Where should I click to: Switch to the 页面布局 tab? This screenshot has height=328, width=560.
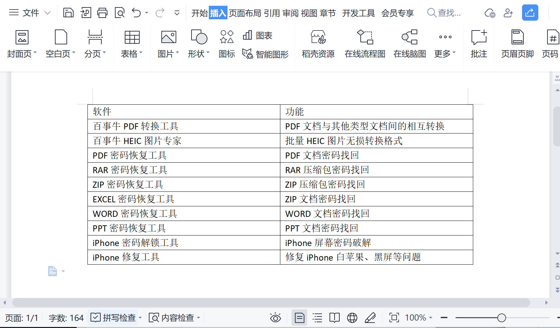[245, 13]
